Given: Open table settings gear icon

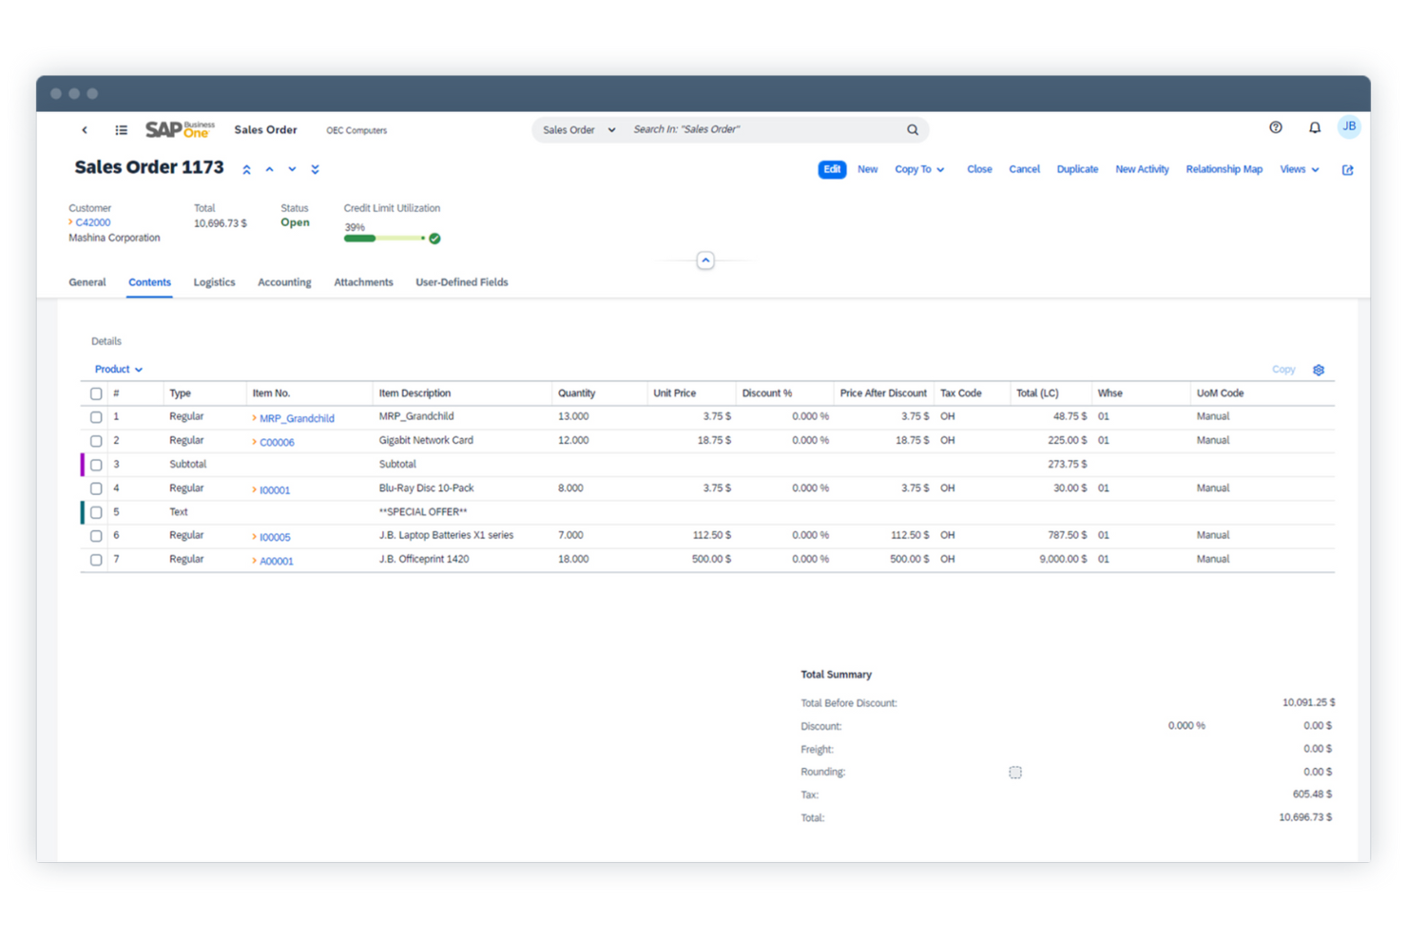Looking at the screenshot, I should (1319, 370).
